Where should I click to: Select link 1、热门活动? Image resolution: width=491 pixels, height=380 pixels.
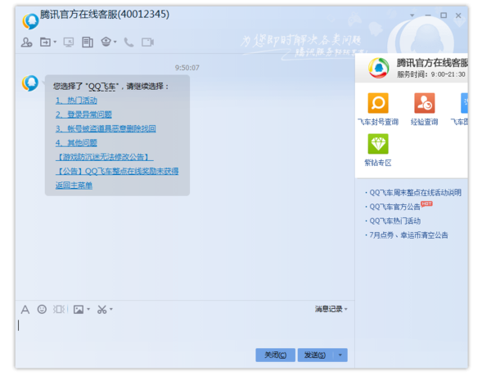tap(76, 101)
